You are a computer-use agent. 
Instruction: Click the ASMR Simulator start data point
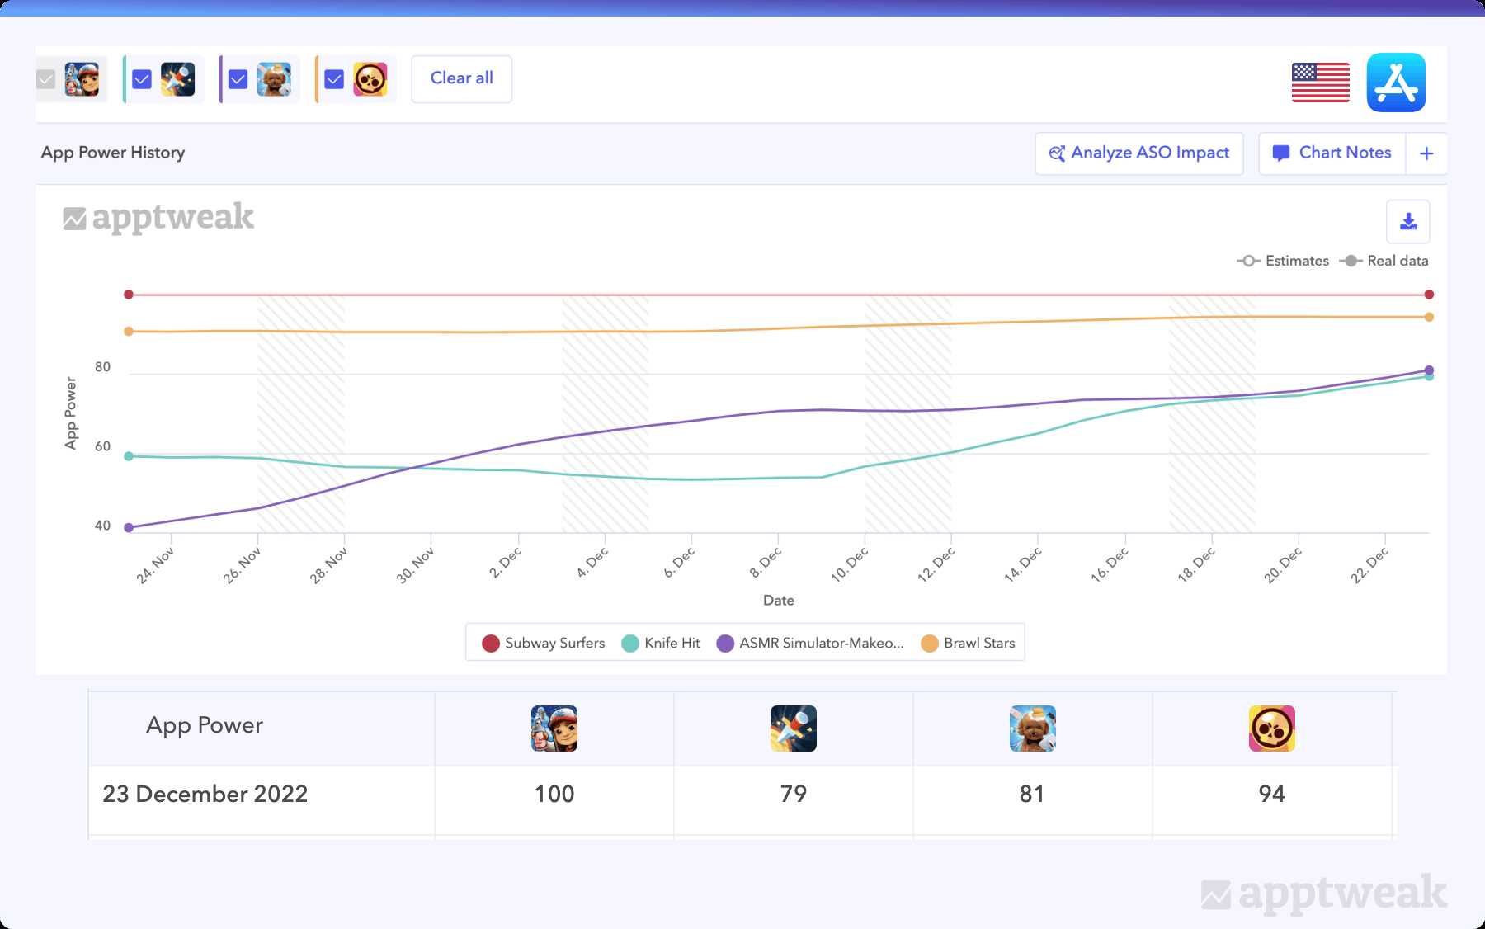coord(129,528)
